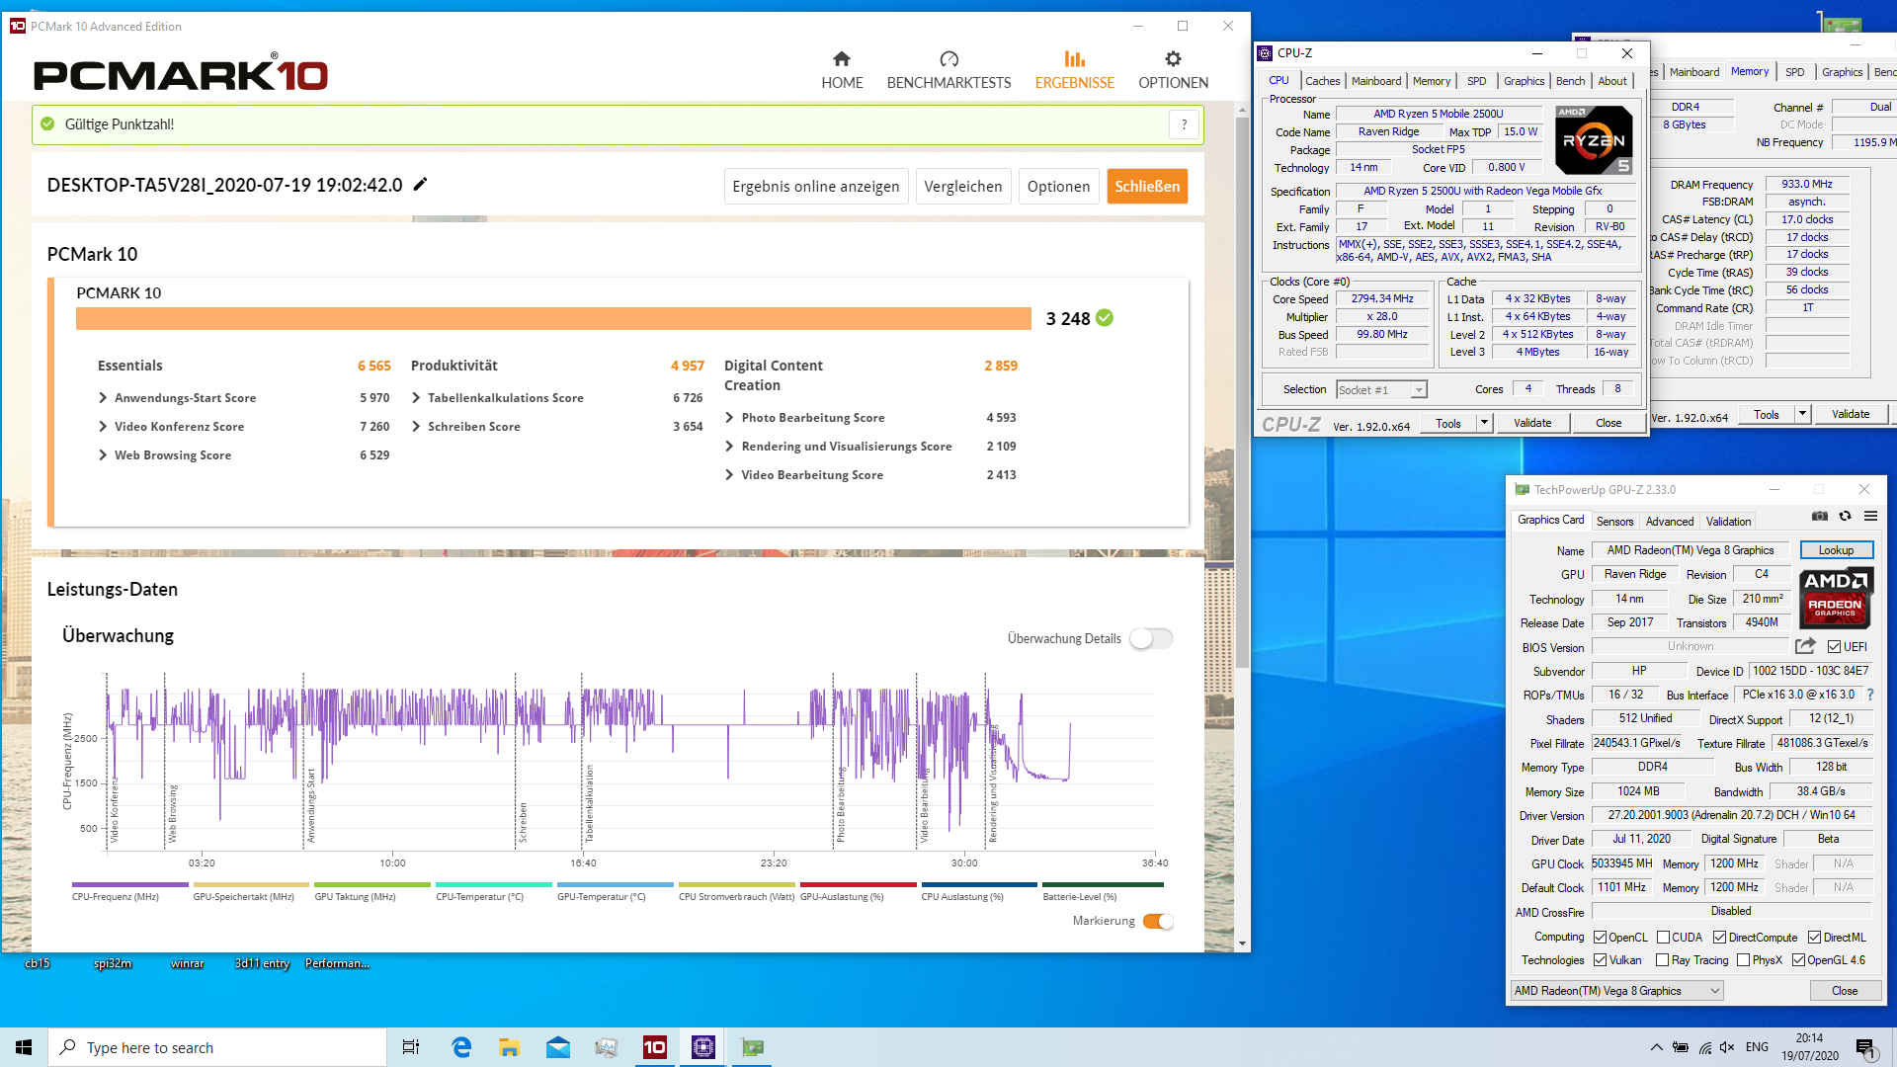Select Ergebnisse bar-chart icon
This screenshot has width=1897, height=1067.
tap(1074, 59)
